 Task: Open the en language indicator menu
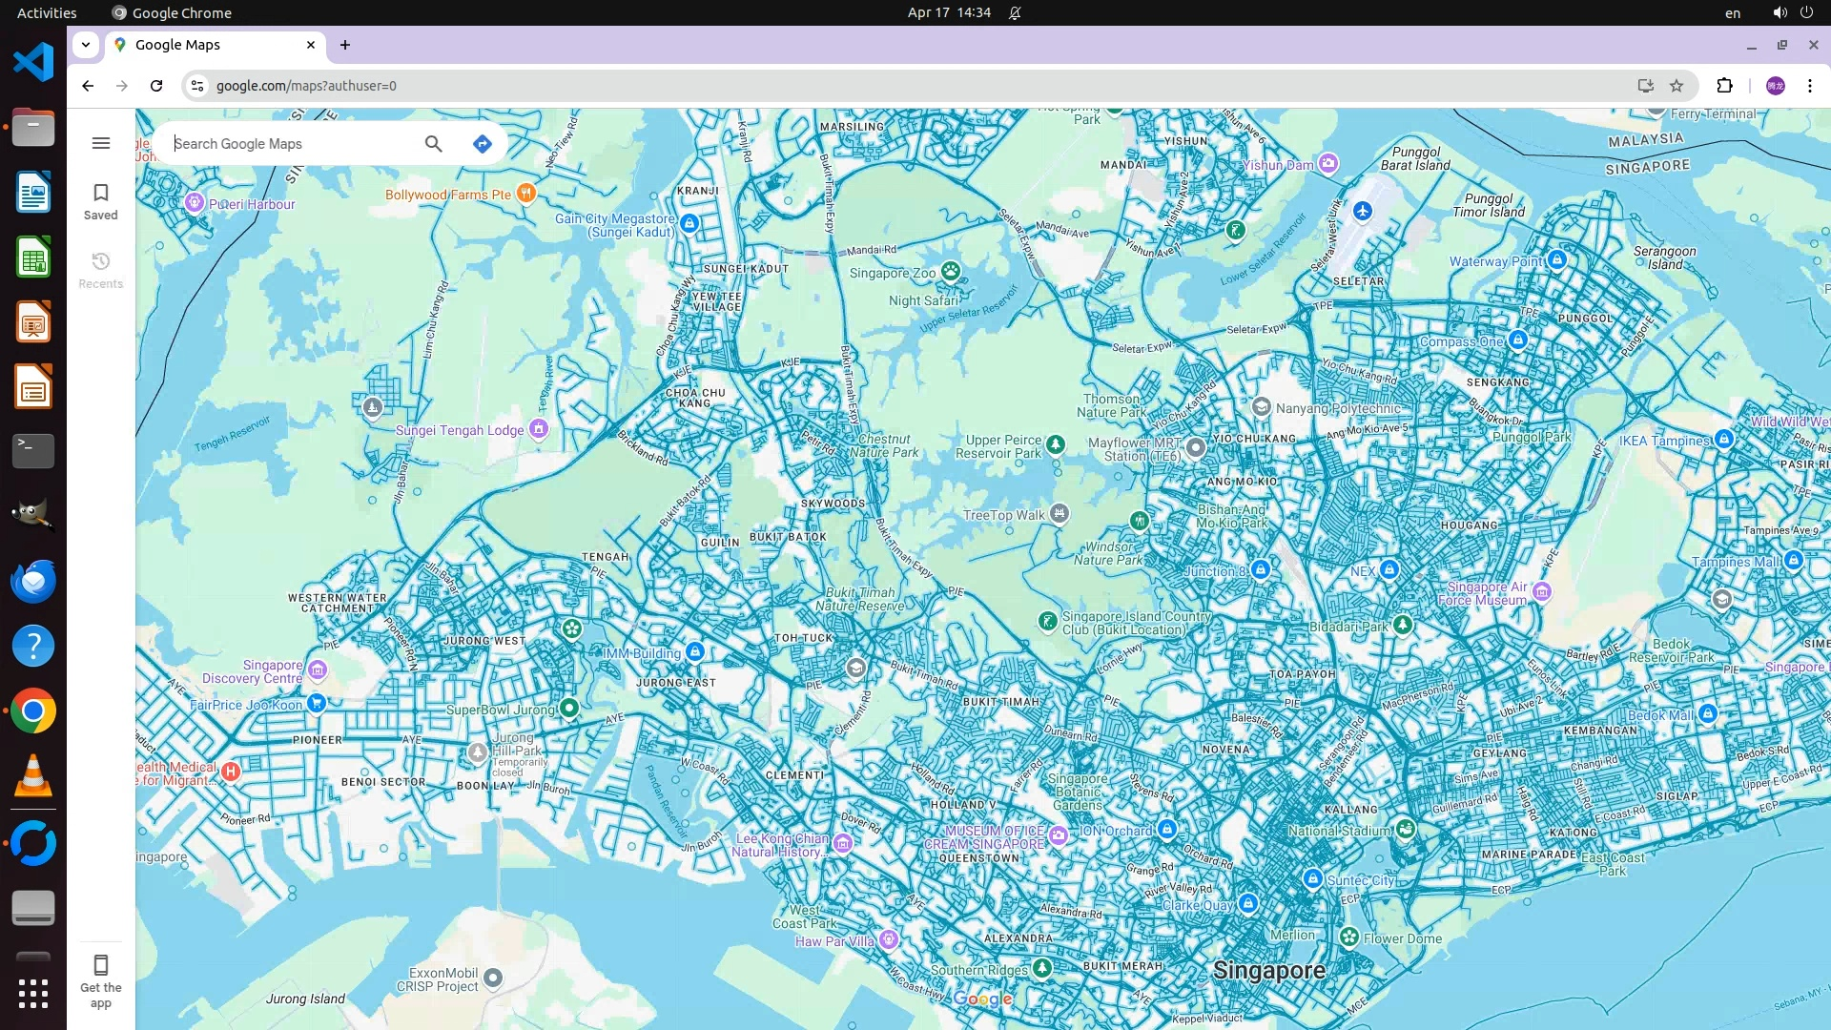tap(1733, 13)
